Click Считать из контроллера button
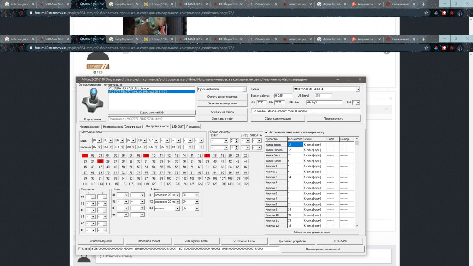Screen dimensions: 473x266 [222, 97]
